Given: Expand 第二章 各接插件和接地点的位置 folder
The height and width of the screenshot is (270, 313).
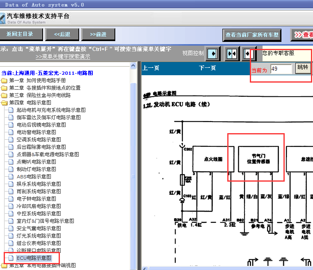Looking at the screenshot, I should pos(4,88).
